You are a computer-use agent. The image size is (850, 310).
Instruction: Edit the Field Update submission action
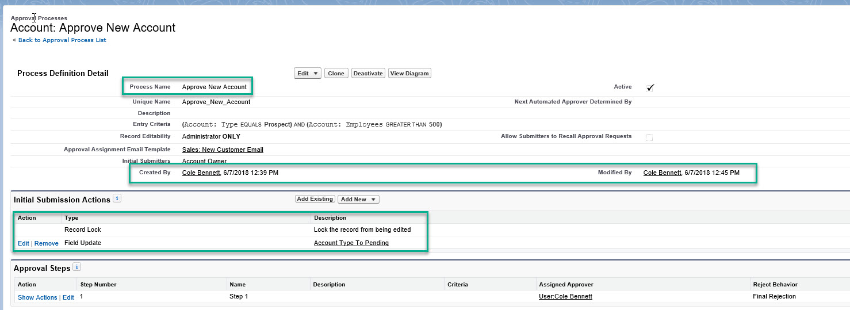click(24, 243)
